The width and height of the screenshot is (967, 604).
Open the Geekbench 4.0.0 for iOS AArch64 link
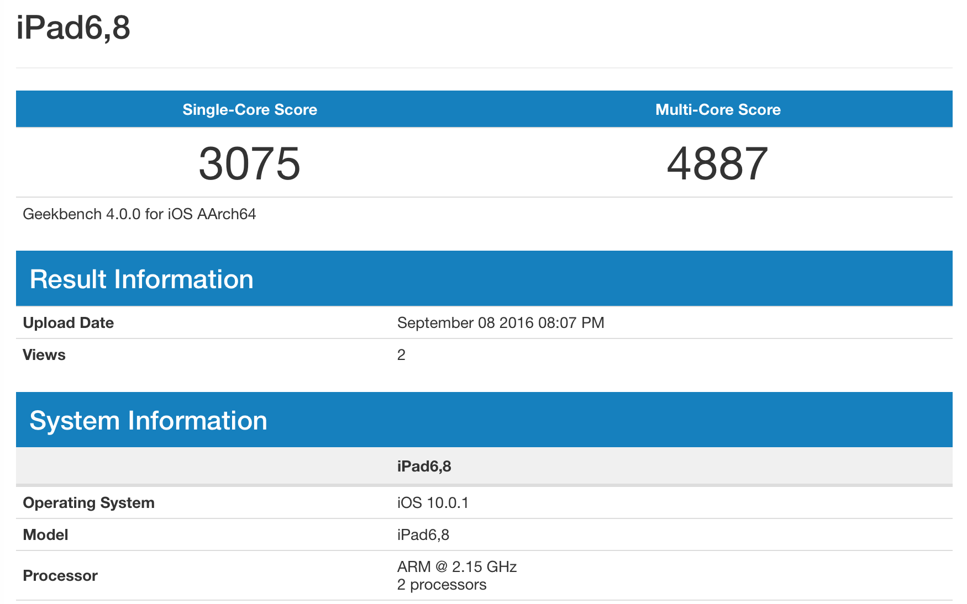click(139, 214)
